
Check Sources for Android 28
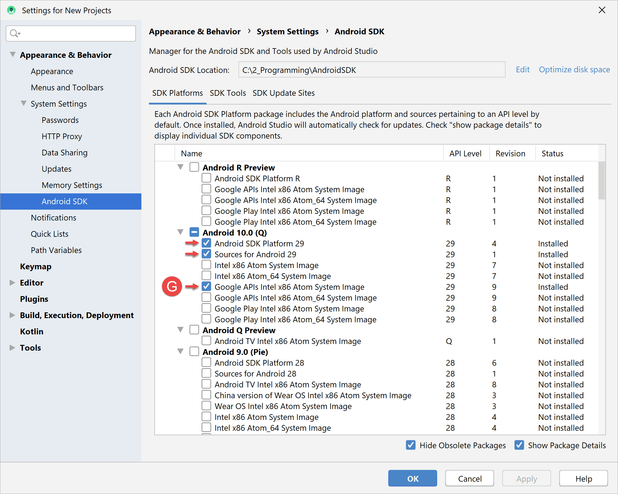click(x=206, y=373)
